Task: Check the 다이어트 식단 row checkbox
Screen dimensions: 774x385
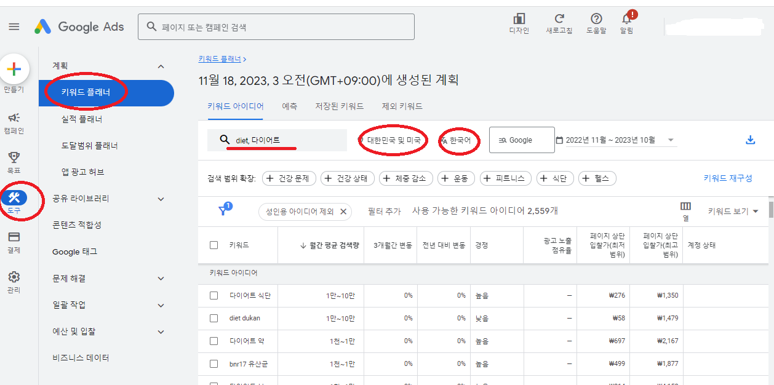Action: tap(214, 295)
